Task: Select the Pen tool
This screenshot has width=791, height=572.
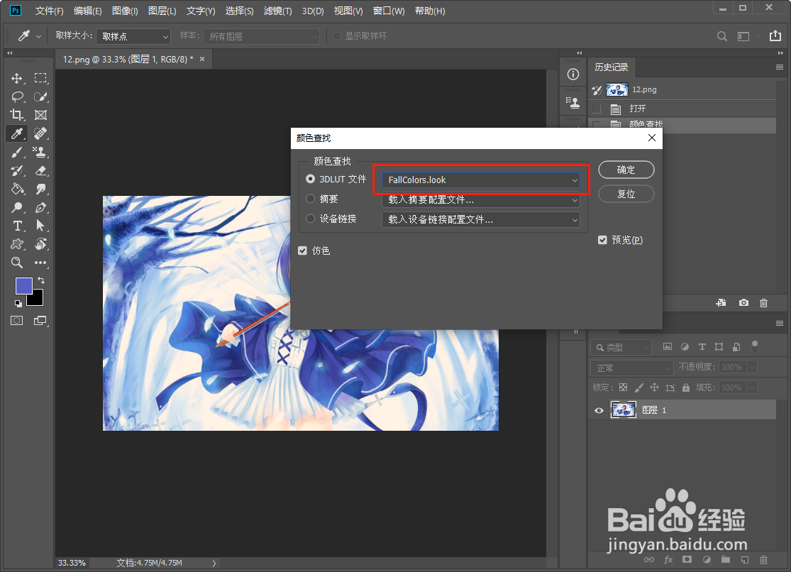Action: click(x=40, y=207)
